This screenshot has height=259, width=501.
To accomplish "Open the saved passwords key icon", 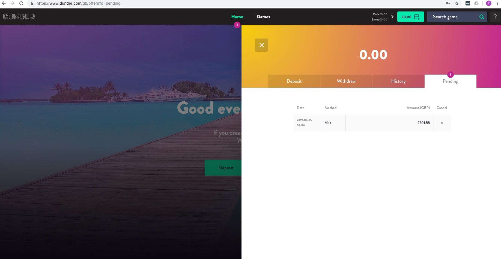I will 448,3.
